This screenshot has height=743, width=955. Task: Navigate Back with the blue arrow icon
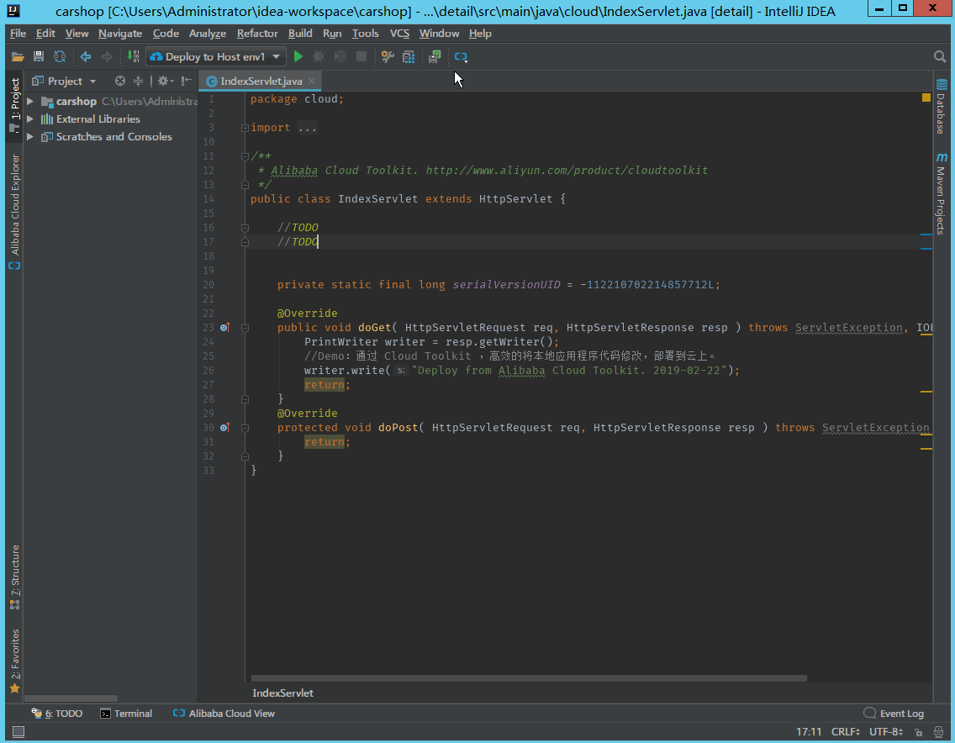[86, 56]
